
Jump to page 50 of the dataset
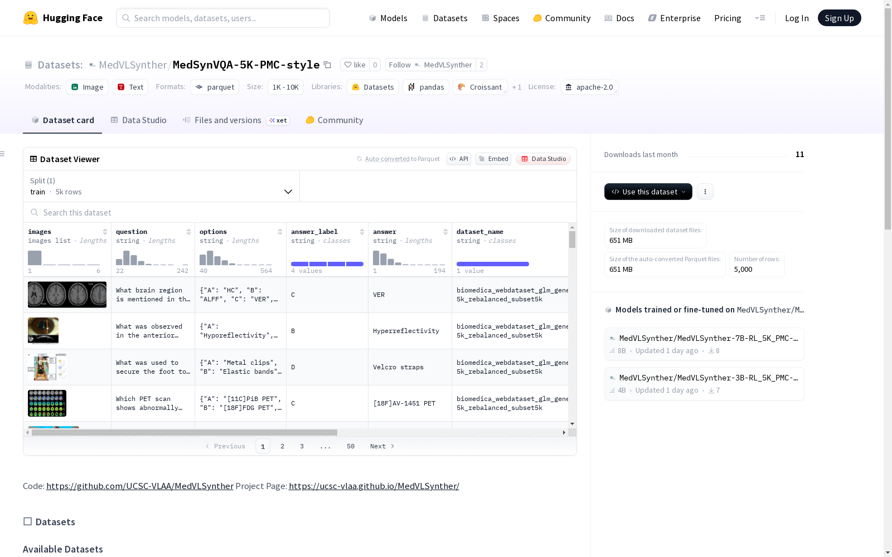(351, 446)
